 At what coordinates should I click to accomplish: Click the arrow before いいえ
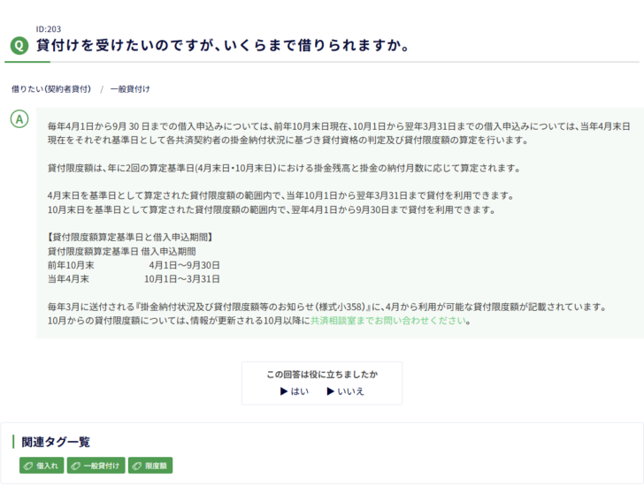331,391
